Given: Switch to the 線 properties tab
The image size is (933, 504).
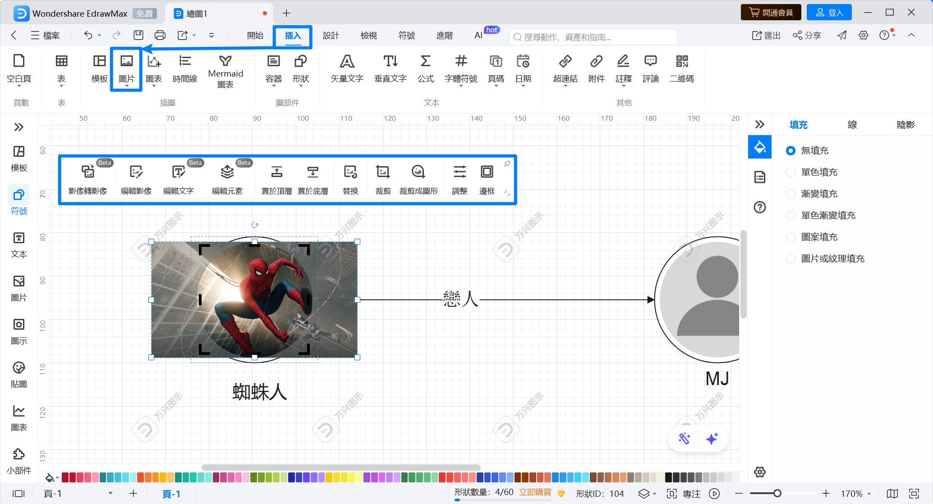Looking at the screenshot, I should (x=852, y=125).
